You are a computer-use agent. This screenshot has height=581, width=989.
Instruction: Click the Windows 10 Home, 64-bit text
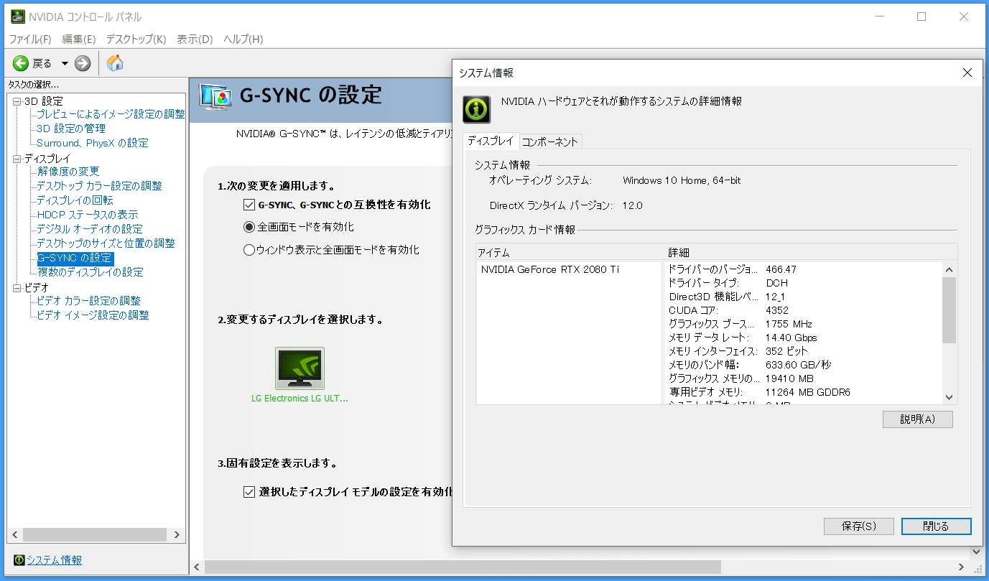tap(682, 180)
